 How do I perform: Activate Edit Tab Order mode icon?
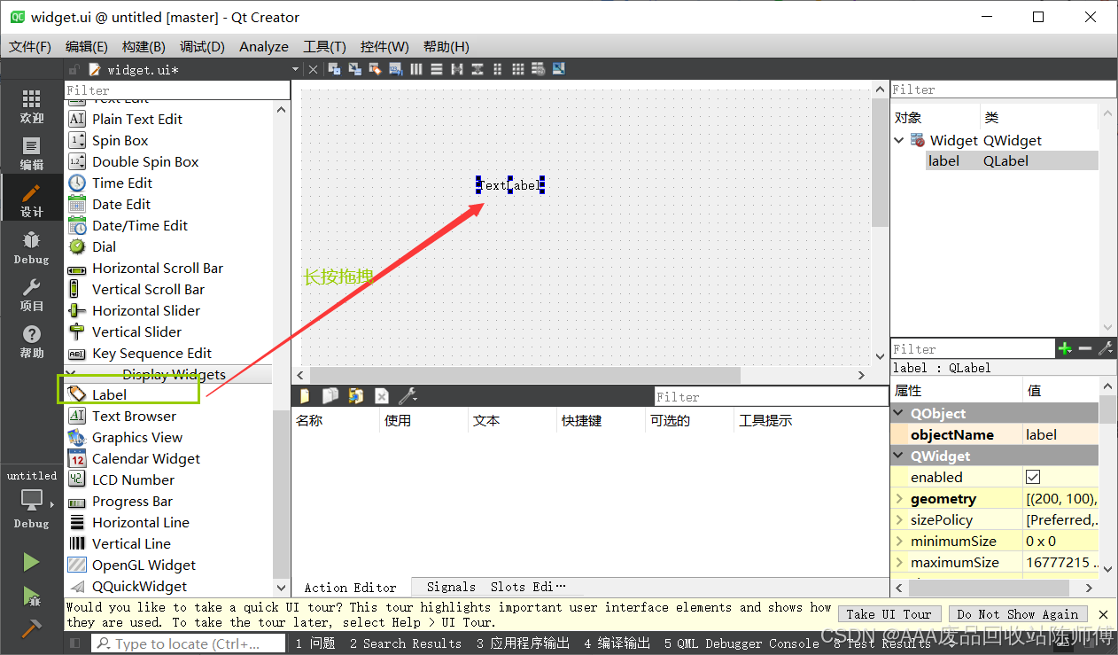[395, 69]
